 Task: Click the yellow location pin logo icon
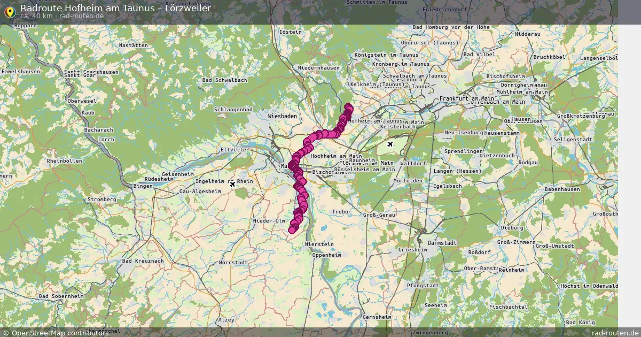[9, 12]
